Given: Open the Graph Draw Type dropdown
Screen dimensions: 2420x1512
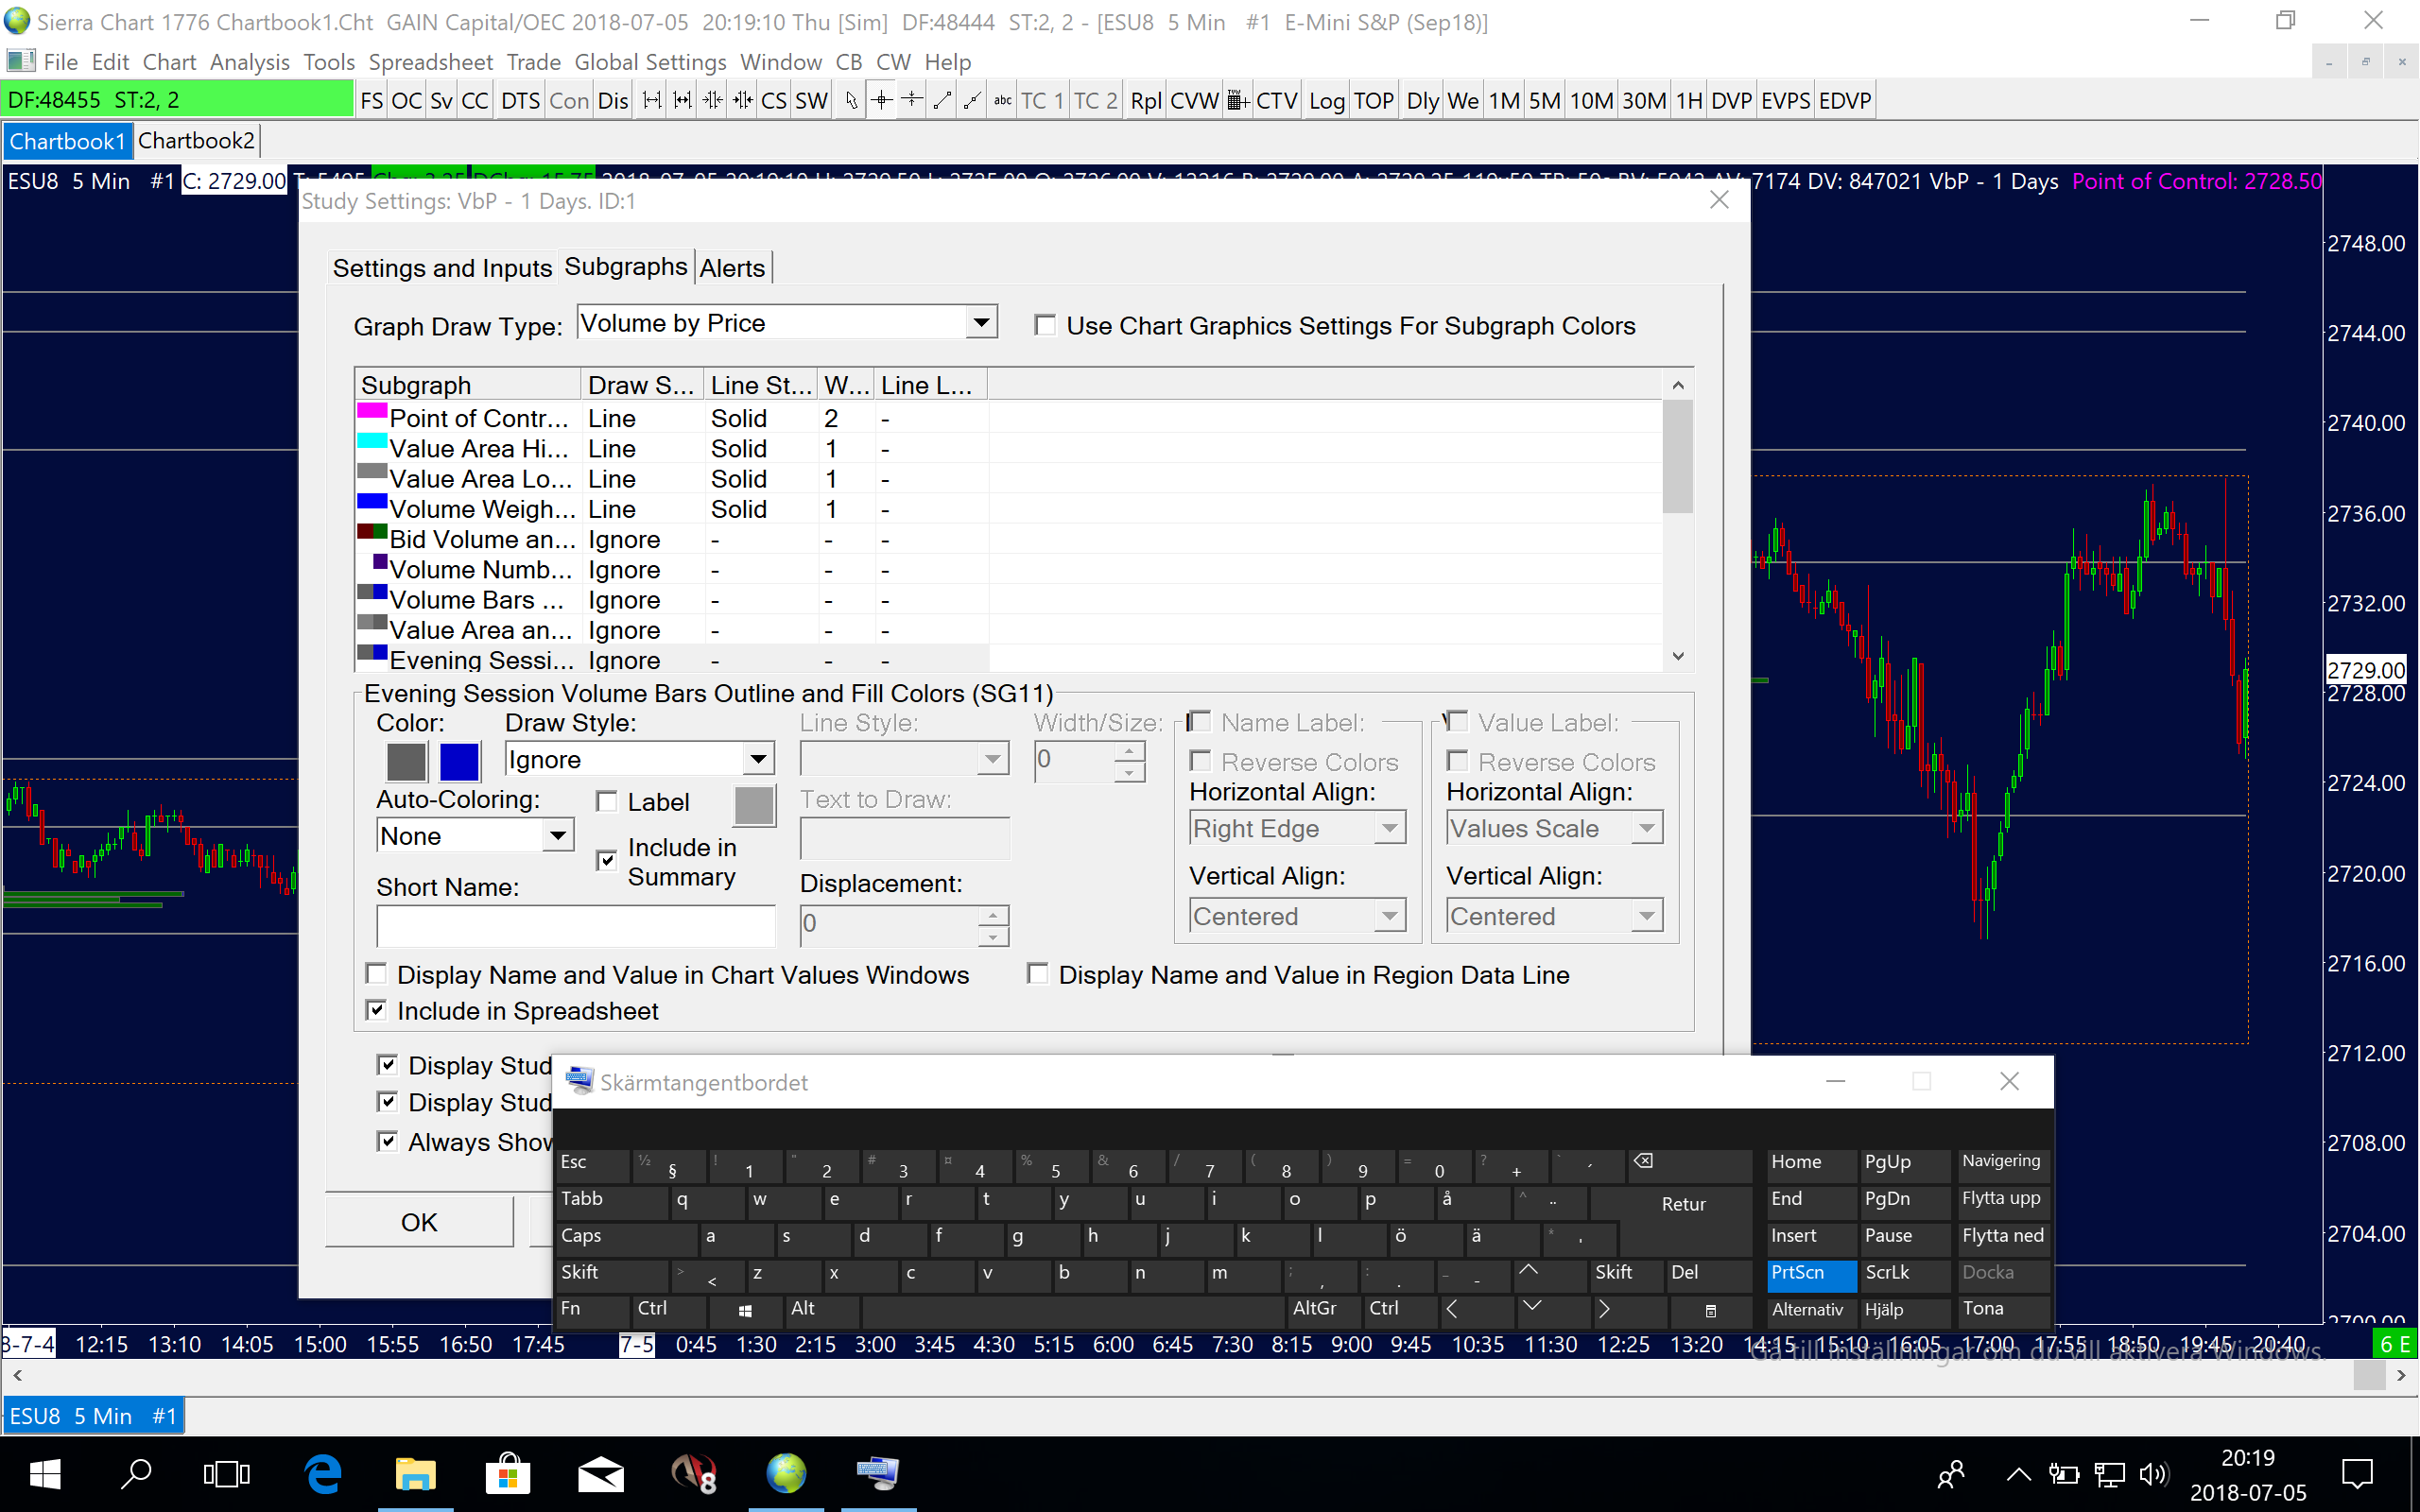Looking at the screenshot, I should [x=981, y=323].
